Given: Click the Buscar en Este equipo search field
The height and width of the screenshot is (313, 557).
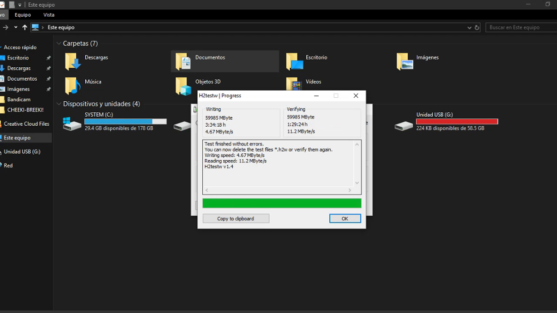Looking at the screenshot, I should 521,27.
